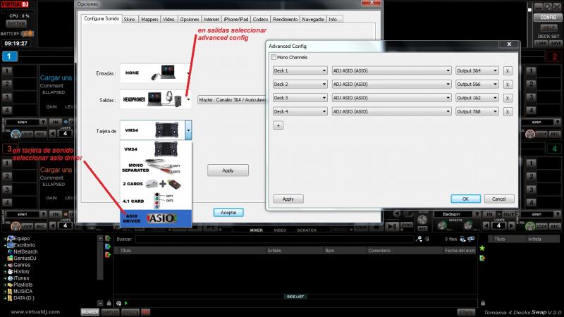The image size is (564, 317).
Task: Select the 4.1 Card sound card option
Action: point(156,201)
